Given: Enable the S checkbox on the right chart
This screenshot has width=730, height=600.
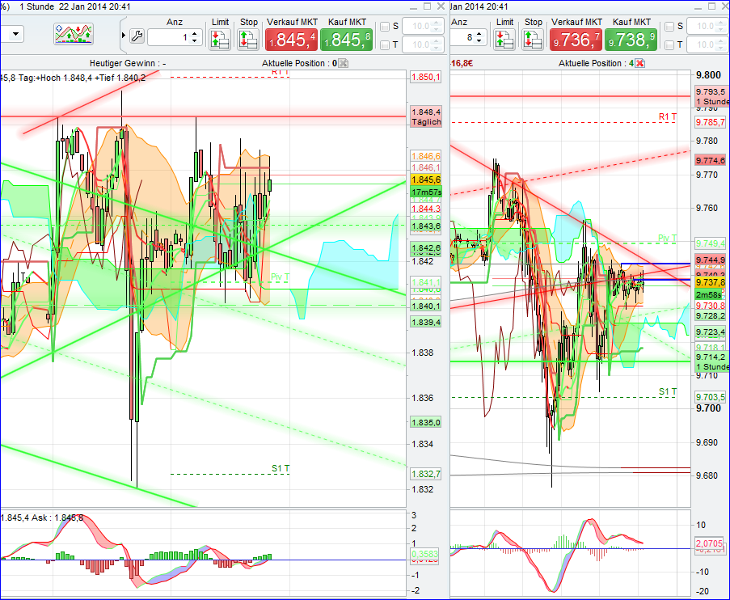Looking at the screenshot, I should [x=669, y=26].
